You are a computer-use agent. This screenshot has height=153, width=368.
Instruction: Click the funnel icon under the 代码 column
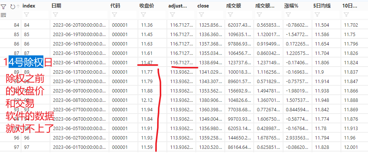tap(114, 15)
